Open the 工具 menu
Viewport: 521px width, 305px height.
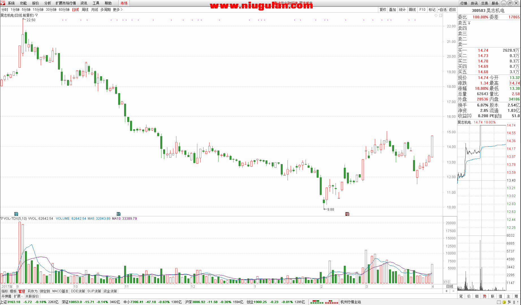96,3
